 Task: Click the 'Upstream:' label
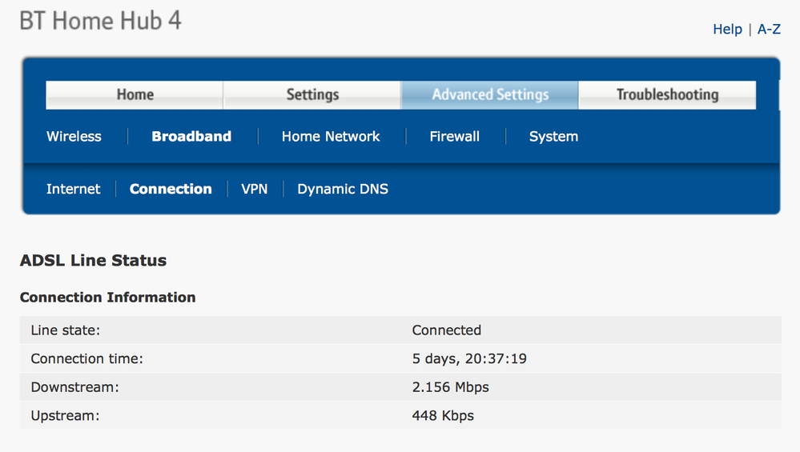point(65,416)
